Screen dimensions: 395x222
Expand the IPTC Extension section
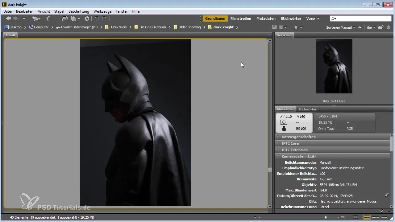click(332, 150)
